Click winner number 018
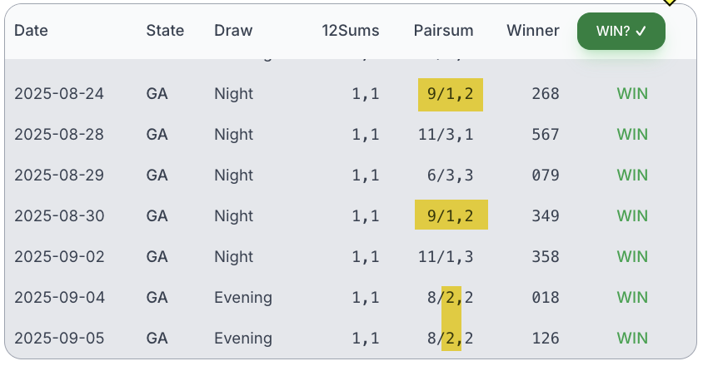Screen dimensions: 703x366 pos(546,298)
